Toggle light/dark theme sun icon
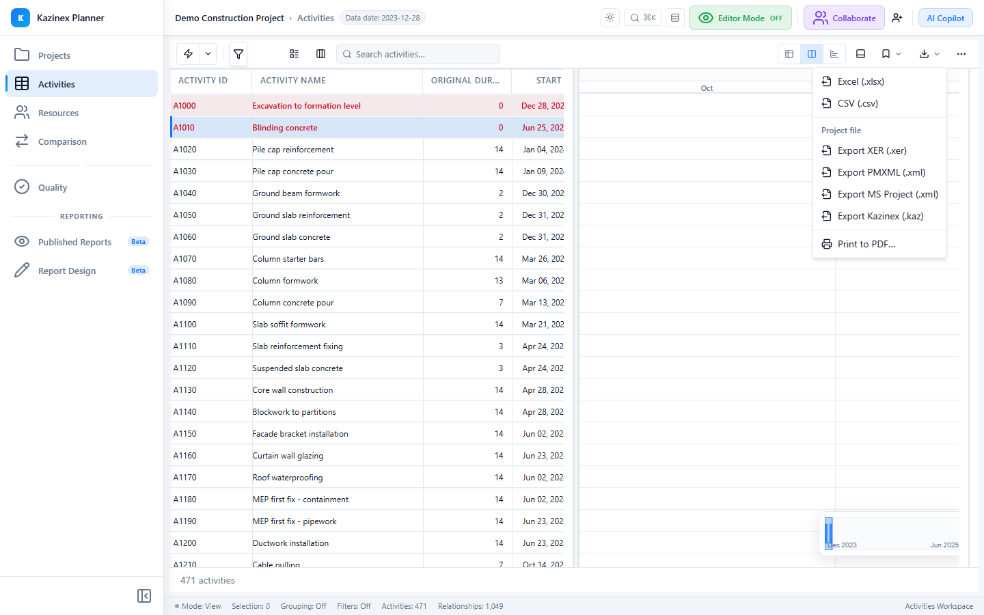This screenshot has width=984, height=615. click(x=610, y=18)
